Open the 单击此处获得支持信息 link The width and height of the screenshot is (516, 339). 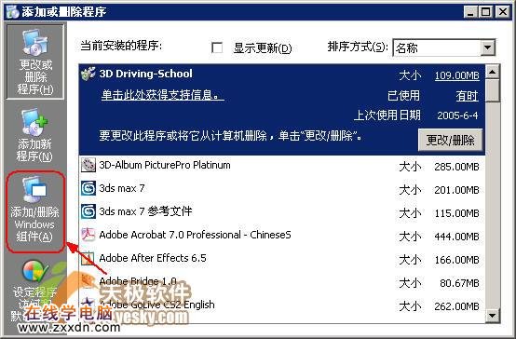(163, 95)
